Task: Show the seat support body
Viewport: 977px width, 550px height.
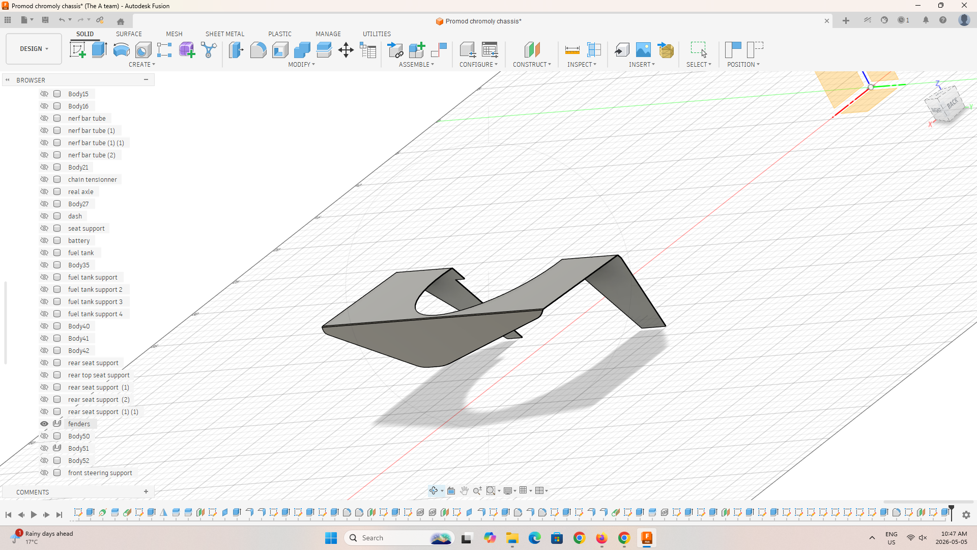Action: pos(44,228)
